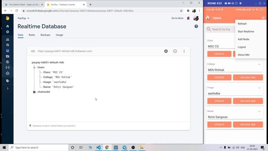Open Firestore icon in sidebar
The width and height of the screenshot is (268, 151).
[8, 45]
